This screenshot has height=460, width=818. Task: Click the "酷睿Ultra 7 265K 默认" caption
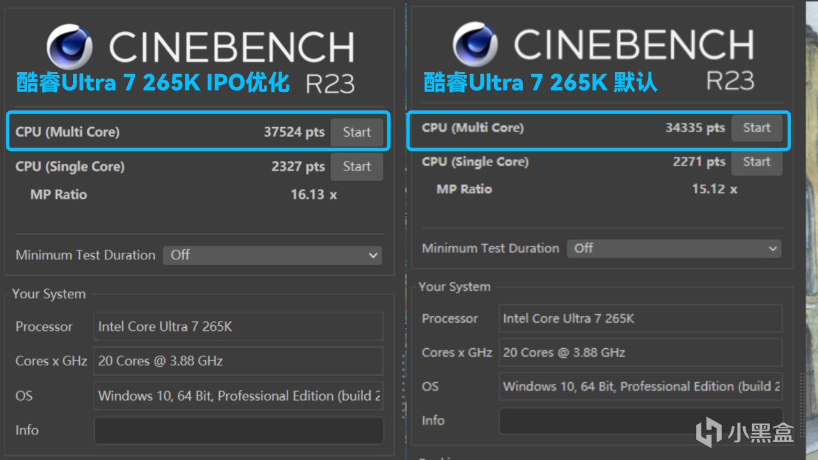[x=541, y=83]
